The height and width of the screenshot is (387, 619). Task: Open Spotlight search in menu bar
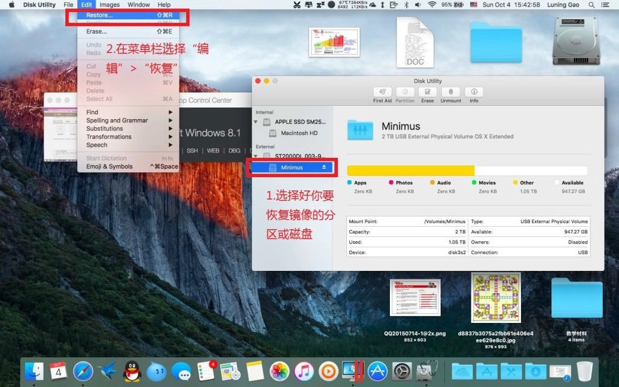pos(591,5)
